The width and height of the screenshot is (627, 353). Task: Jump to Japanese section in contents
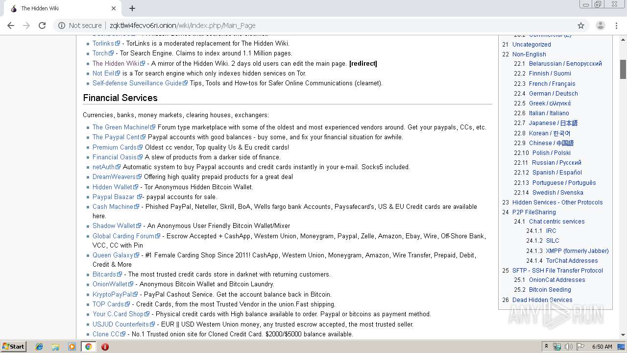[553, 123]
